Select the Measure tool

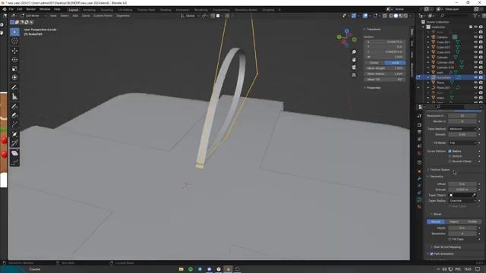click(14, 96)
